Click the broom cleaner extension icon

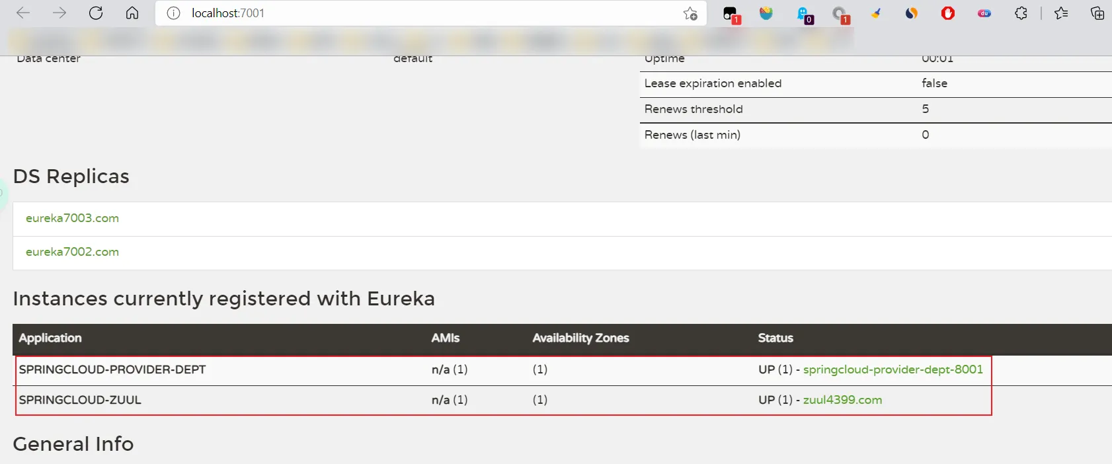(x=875, y=13)
